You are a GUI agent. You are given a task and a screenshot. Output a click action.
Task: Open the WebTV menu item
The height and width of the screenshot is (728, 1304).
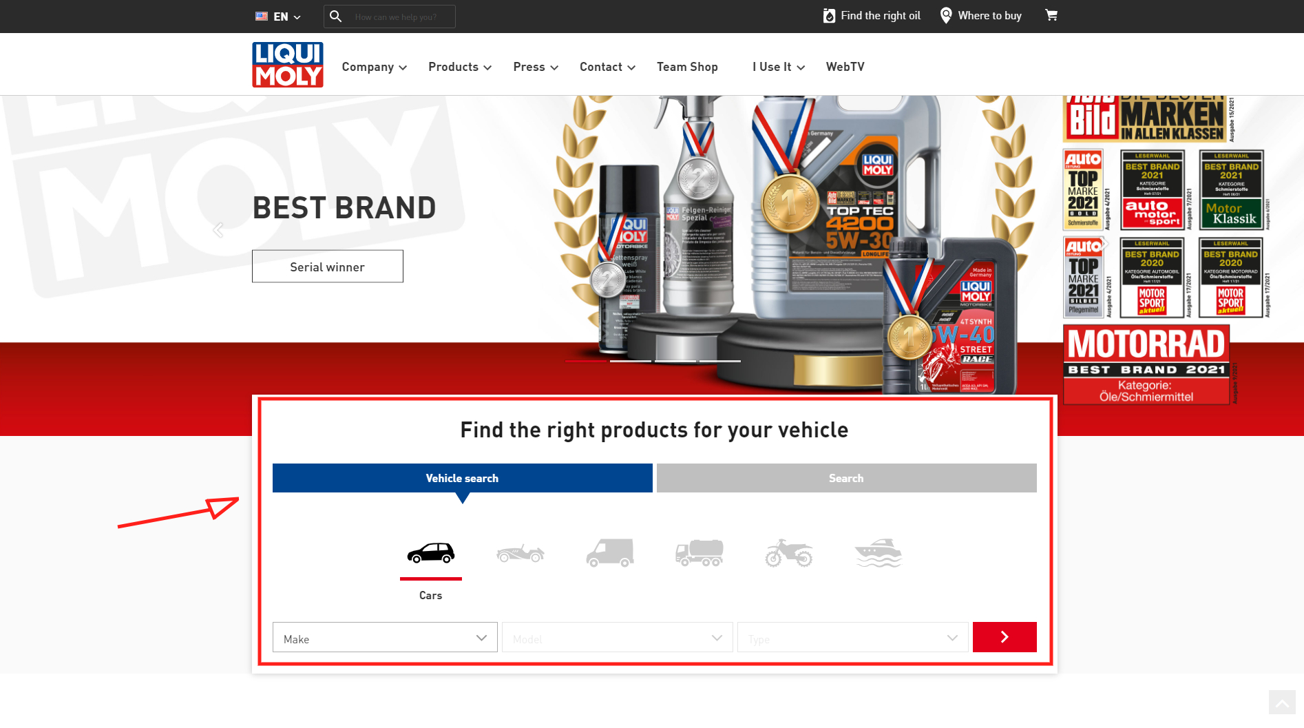tap(845, 67)
